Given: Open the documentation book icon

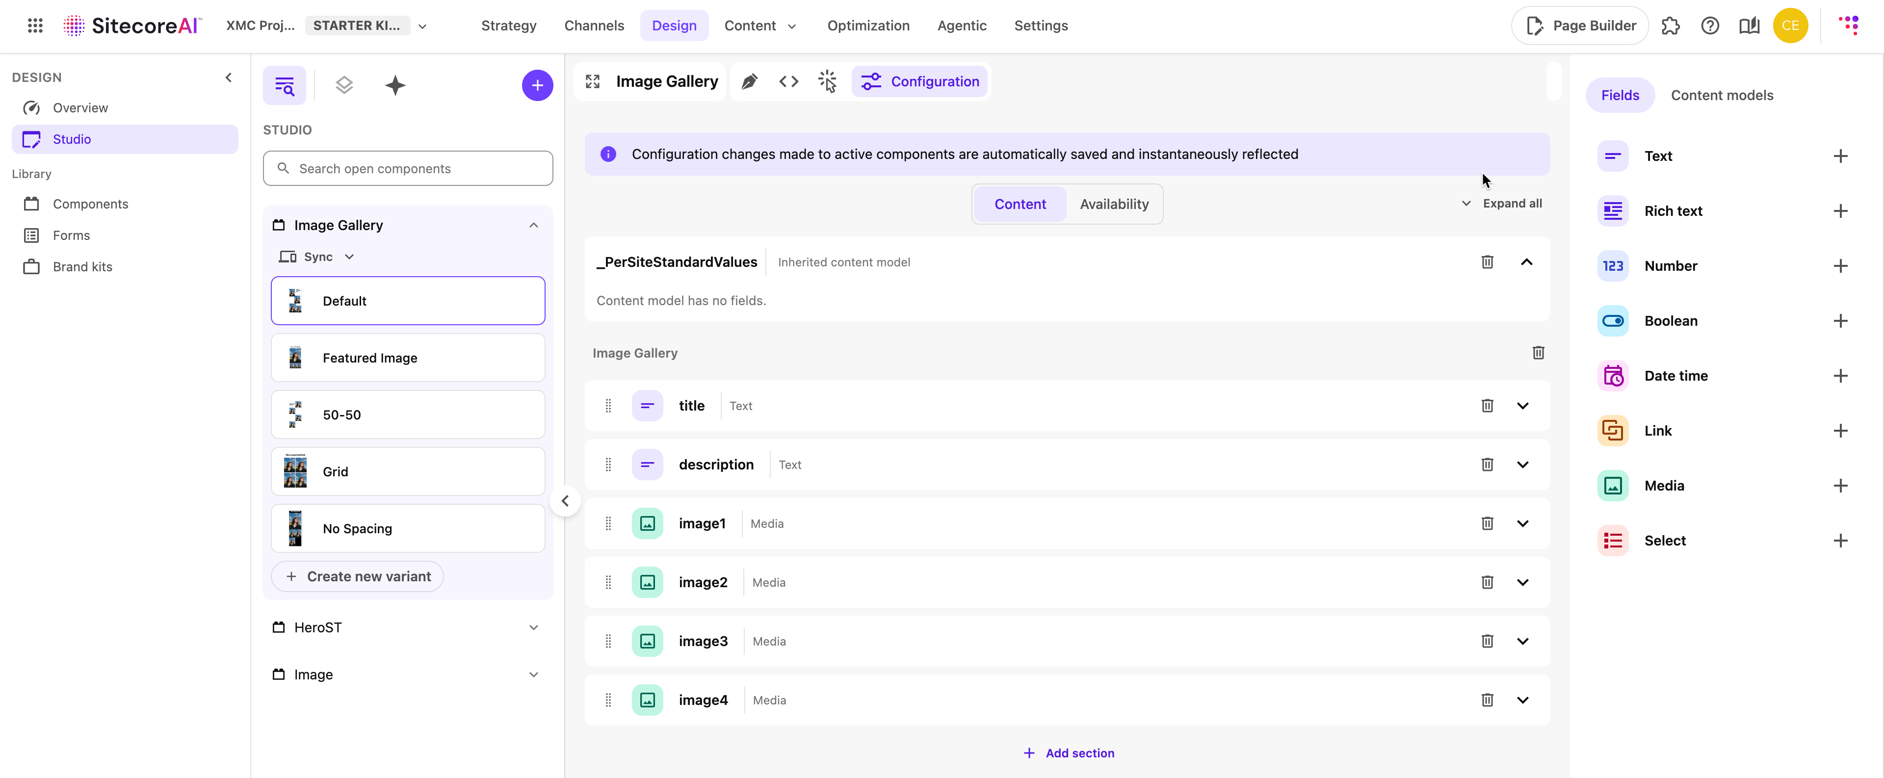Looking at the screenshot, I should point(1749,26).
